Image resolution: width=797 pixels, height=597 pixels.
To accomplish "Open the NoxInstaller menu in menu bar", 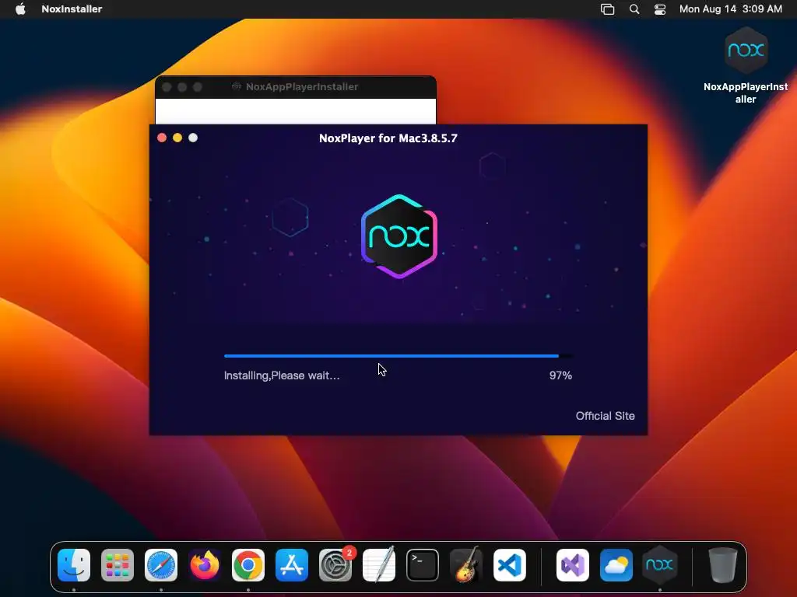I will click(72, 9).
